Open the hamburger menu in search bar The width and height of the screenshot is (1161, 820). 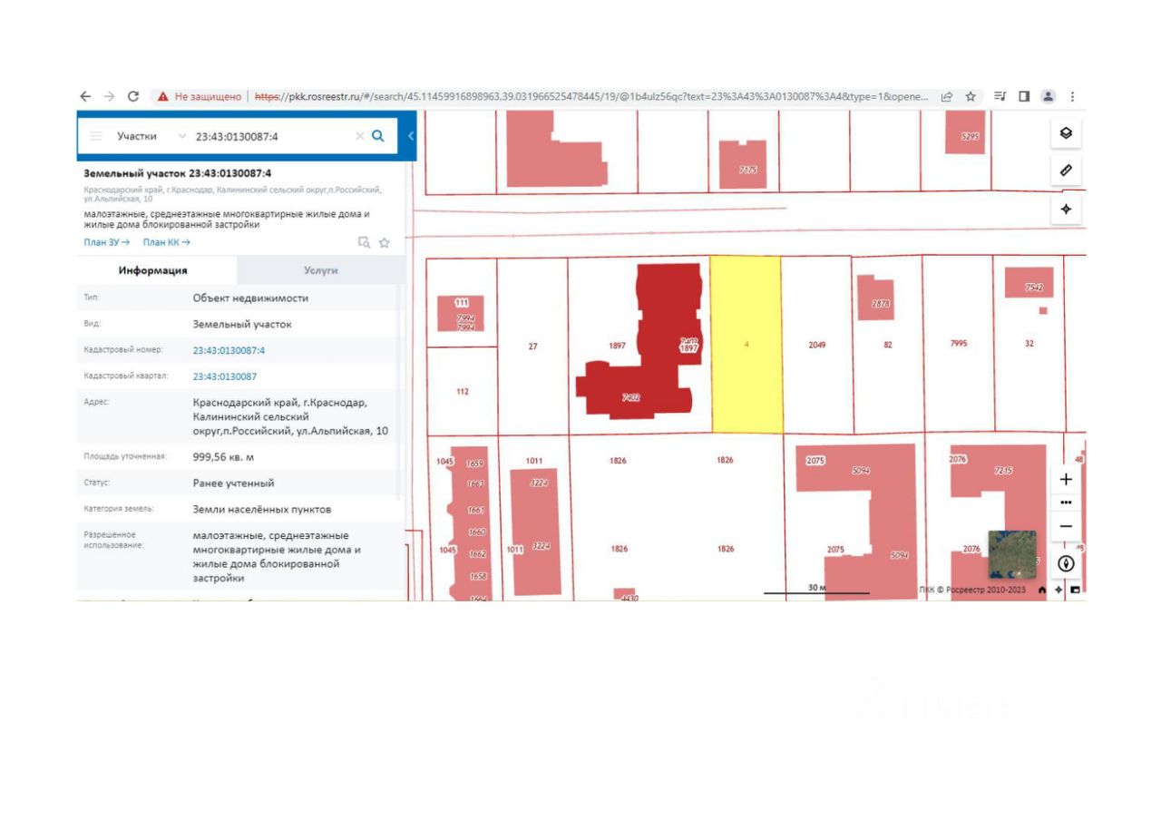[x=95, y=136]
